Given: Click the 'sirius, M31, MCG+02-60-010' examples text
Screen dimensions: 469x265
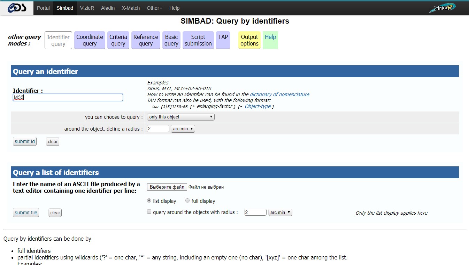Looking at the screenshot, I should tap(179, 89).
